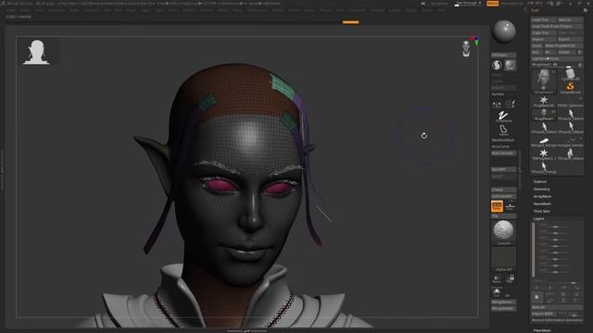Select the SimpleBrush tool icon
The height and width of the screenshot is (333, 593).
[x=571, y=88]
